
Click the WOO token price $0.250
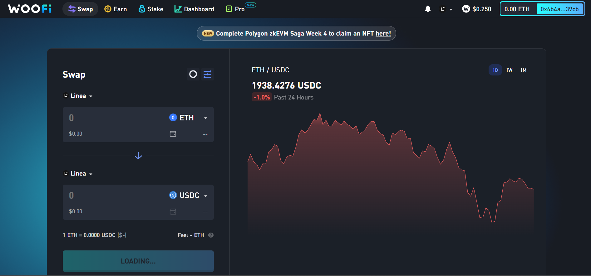coord(477,9)
